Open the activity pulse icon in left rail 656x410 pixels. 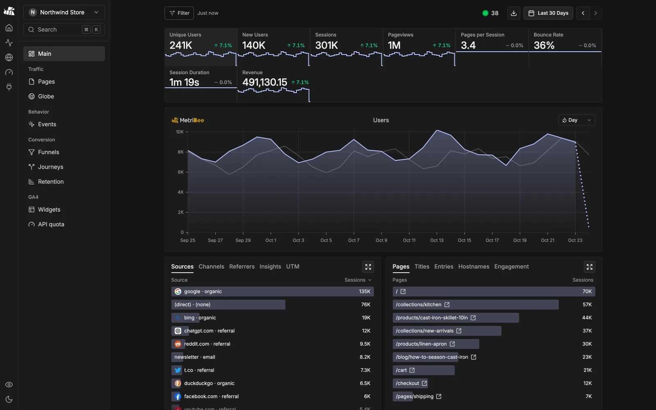pyautogui.click(x=9, y=43)
